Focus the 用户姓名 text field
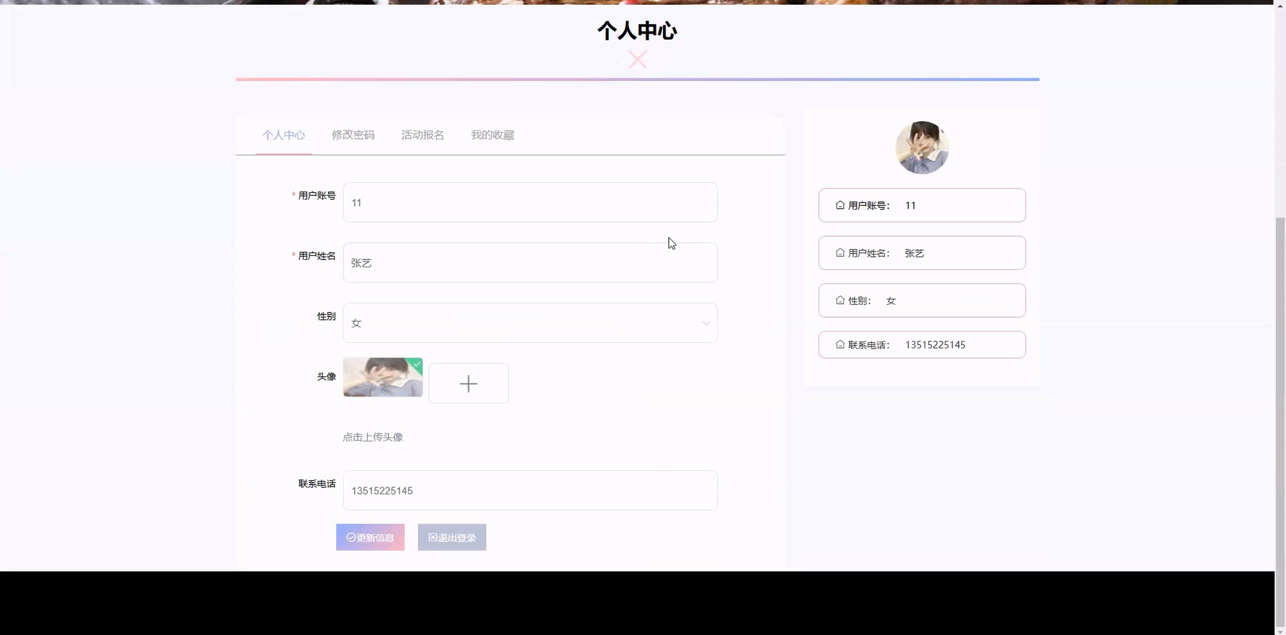This screenshot has height=635, width=1286. 530,263
